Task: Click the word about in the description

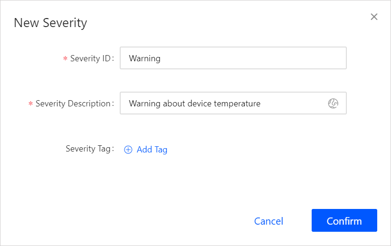Action: 174,103
